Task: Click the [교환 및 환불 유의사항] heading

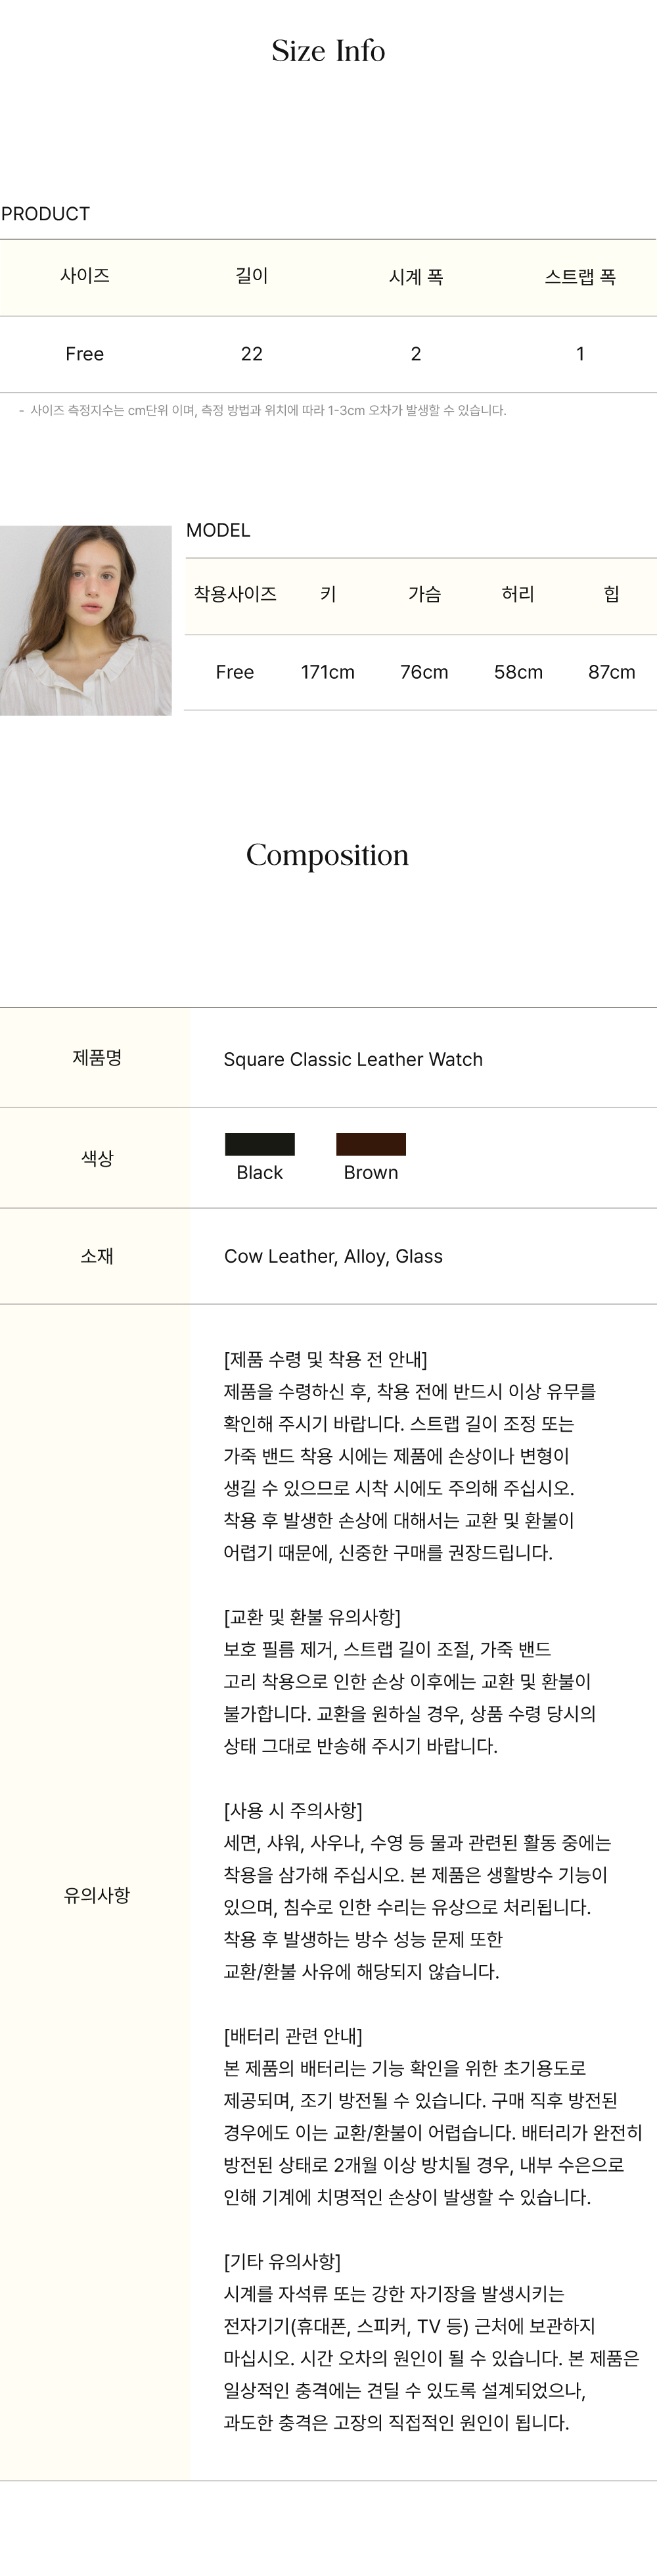Action: [x=311, y=1617]
